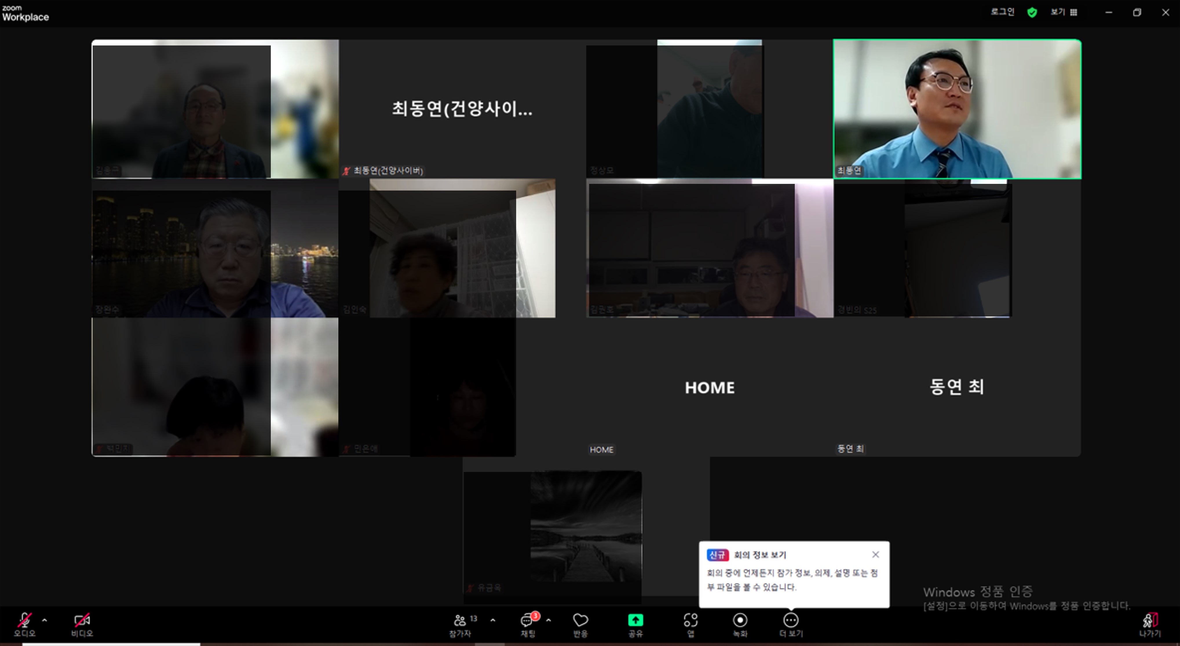This screenshot has height=646, width=1180.
Task: Click the 신규 badge in the tooltip
Action: tap(717, 555)
